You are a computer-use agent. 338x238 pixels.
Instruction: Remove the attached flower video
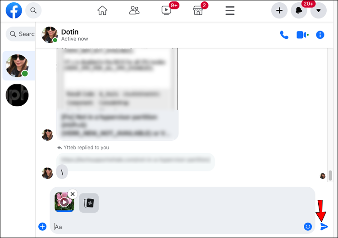point(73,194)
